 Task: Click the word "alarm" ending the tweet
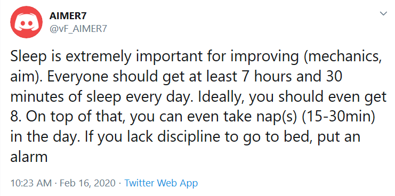29,156
